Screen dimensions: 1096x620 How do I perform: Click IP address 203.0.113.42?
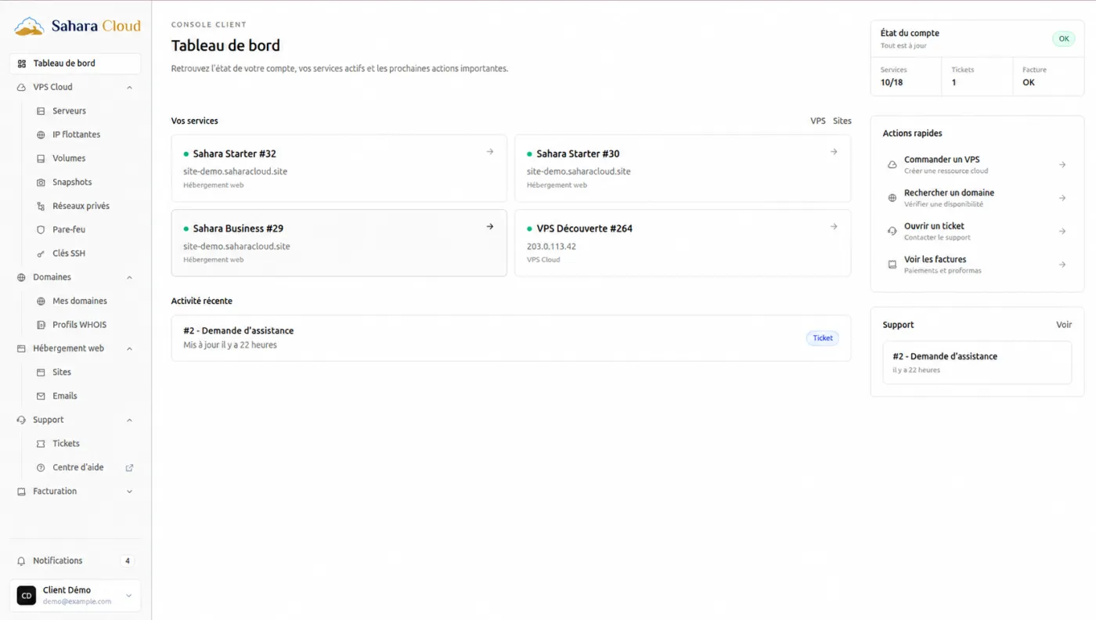tap(551, 247)
